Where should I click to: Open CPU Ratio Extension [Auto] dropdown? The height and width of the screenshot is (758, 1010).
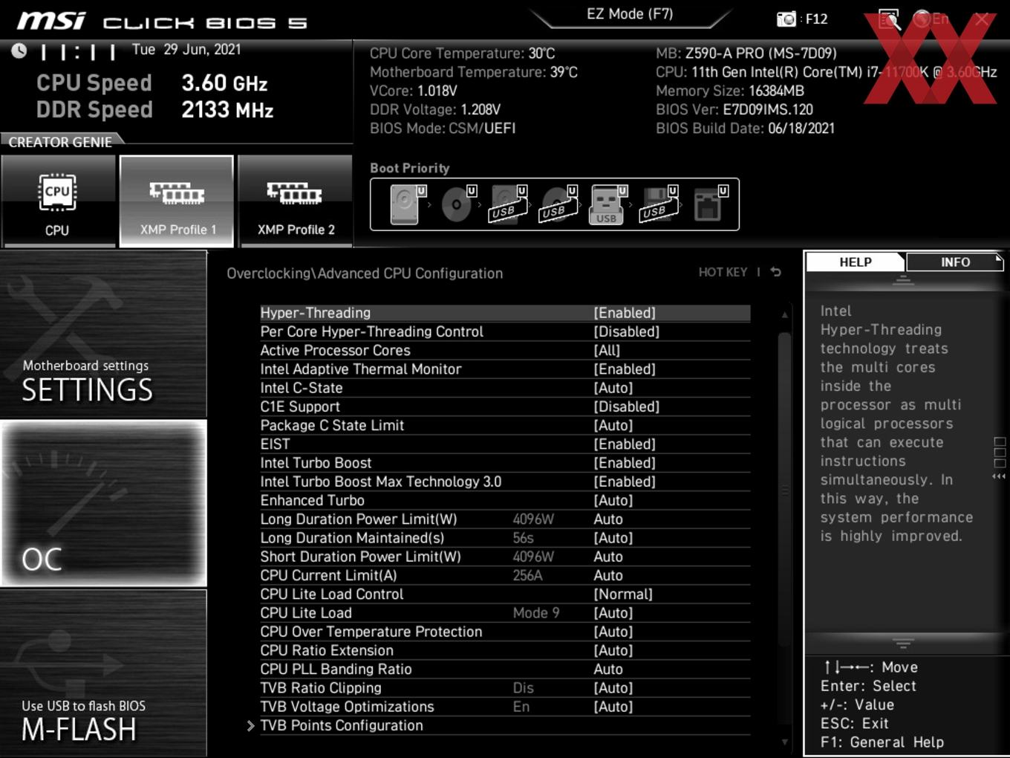click(613, 650)
